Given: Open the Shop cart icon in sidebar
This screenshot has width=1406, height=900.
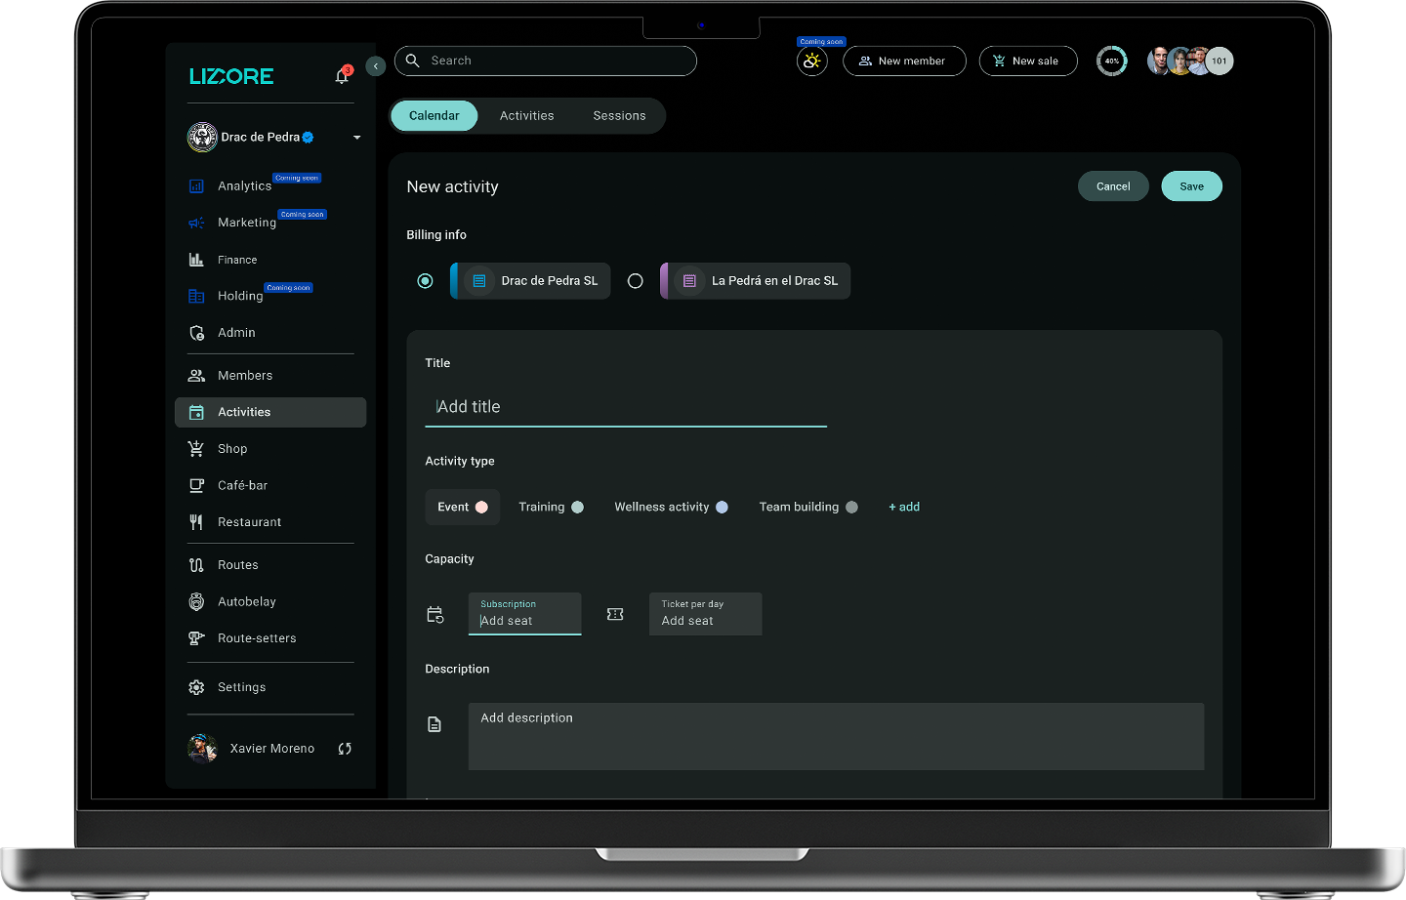Looking at the screenshot, I should pos(196,449).
